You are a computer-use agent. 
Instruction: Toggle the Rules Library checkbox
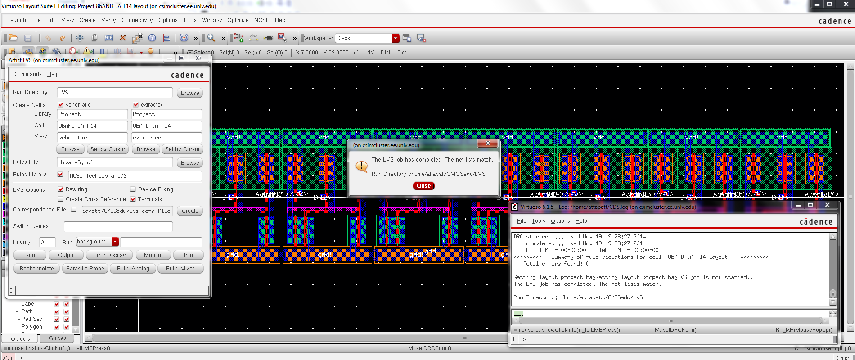click(x=60, y=175)
